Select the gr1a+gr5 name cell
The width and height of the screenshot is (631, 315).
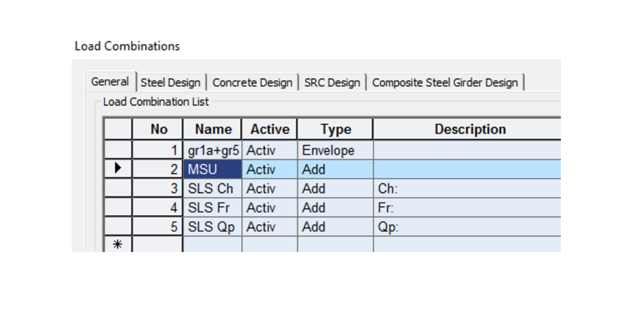click(212, 150)
